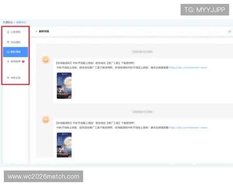Viewport: 233px width, 186px height.
Task: Click the gear icon beside 消息设置
Action: click(x=8, y=78)
